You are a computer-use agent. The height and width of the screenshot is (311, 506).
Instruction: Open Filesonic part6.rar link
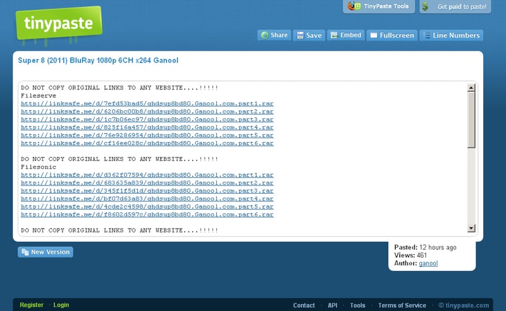click(147, 214)
